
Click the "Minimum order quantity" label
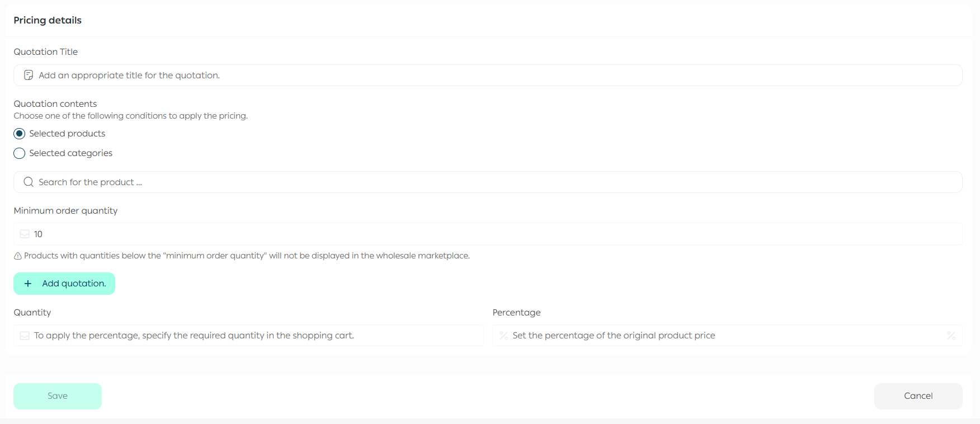point(65,210)
